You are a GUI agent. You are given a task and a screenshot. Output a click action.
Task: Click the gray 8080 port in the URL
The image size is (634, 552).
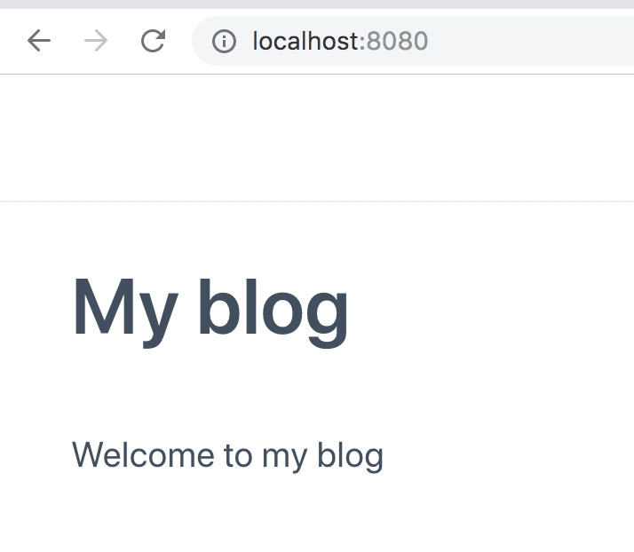tap(397, 41)
